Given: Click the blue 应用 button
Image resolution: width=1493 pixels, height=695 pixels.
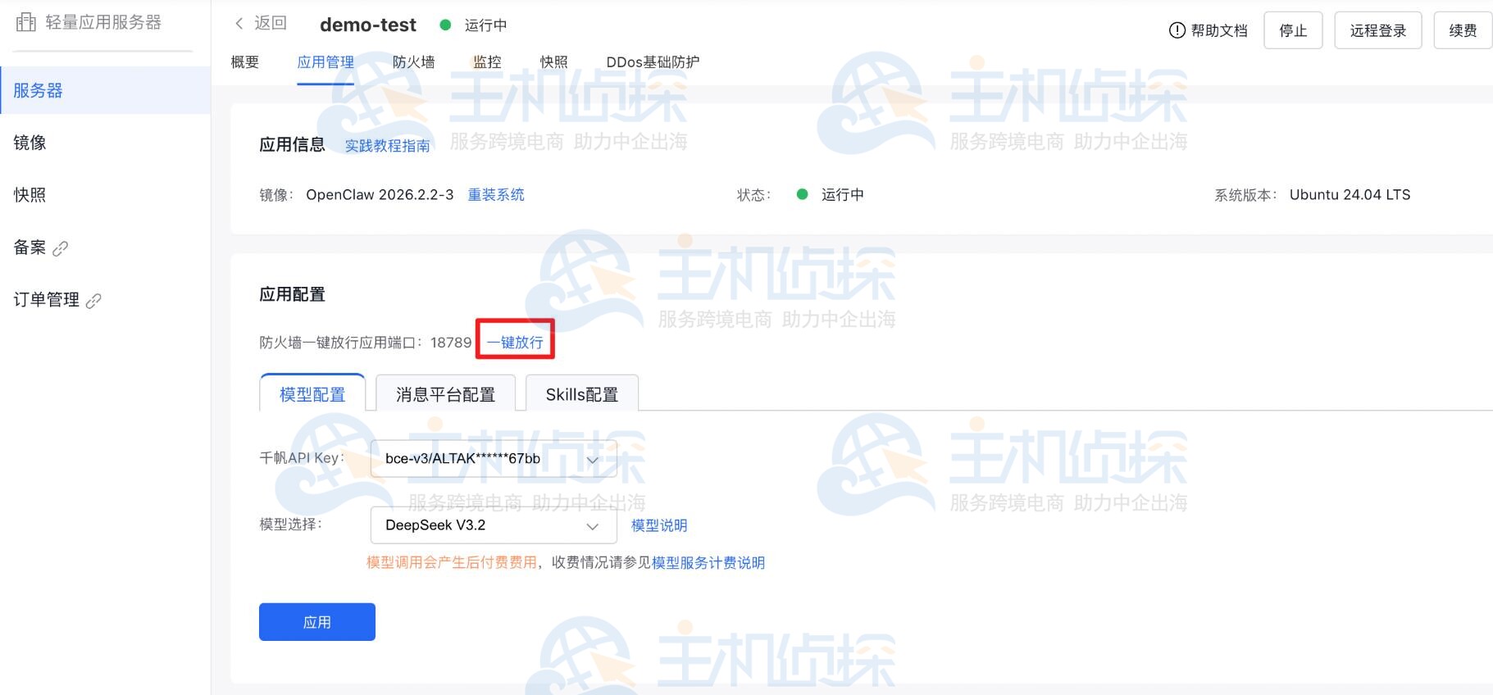Looking at the screenshot, I should click(x=317, y=622).
